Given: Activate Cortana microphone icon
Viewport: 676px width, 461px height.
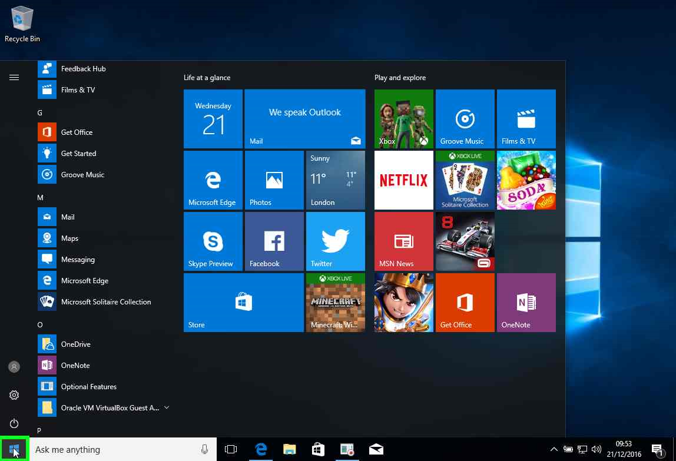Looking at the screenshot, I should tap(205, 449).
